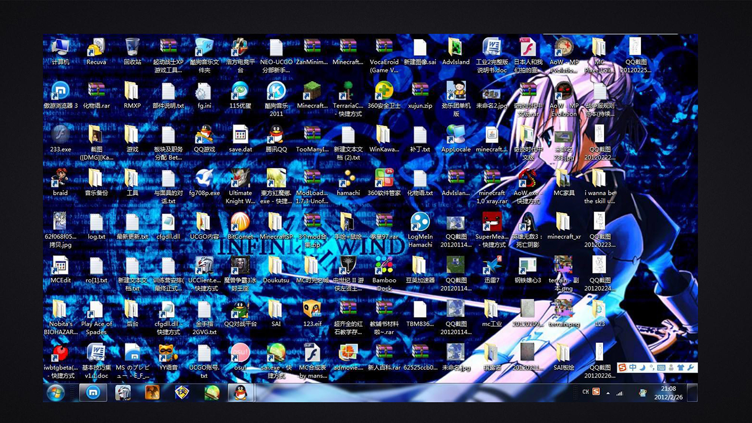Check network signal icon in system tray

tap(620, 393)
